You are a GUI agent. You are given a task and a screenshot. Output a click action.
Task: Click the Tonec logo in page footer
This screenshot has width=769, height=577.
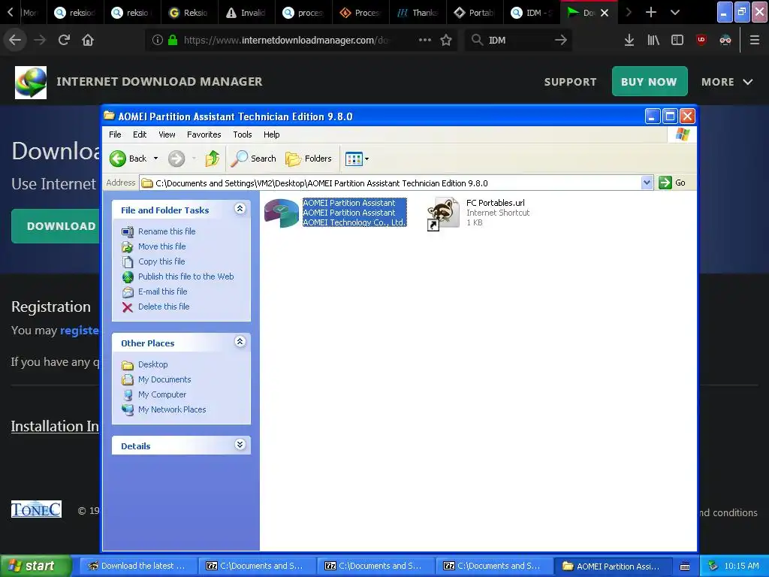(x=36, y=509)
